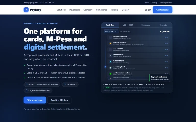Select the Authorization confirmed step title
The height and width of the screenshot is (122, 196).
pos(123,73)
